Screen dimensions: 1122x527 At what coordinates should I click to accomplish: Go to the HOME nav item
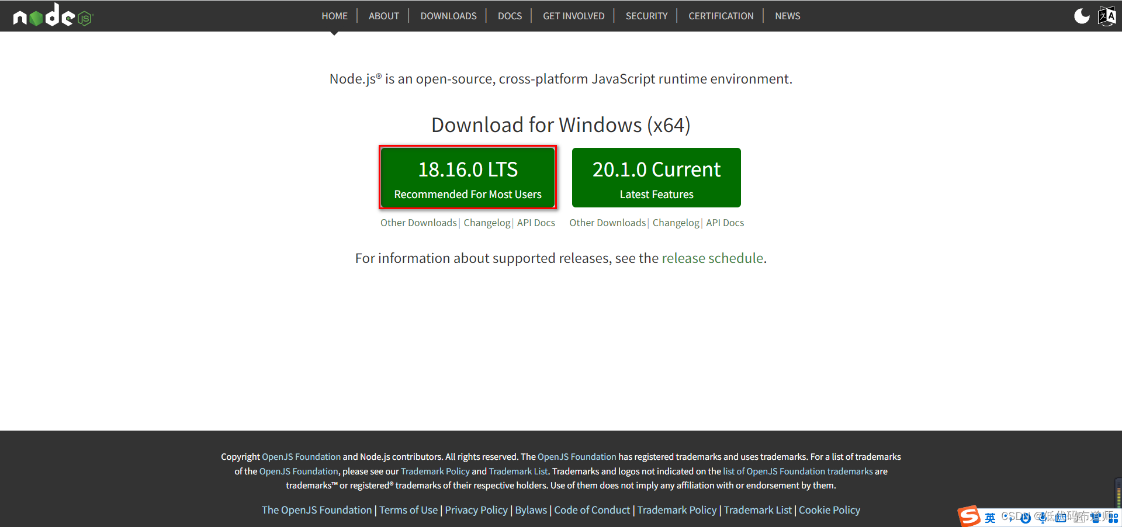click(334, 16)
